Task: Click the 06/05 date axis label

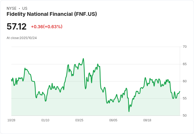Action: tap(113, 120)
